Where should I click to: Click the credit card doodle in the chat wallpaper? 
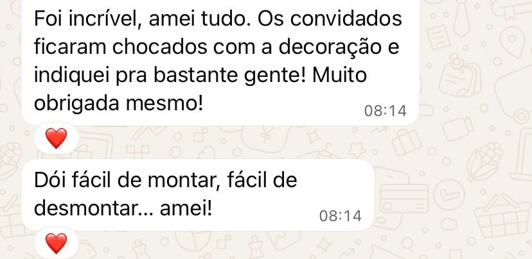coord(404,197)
